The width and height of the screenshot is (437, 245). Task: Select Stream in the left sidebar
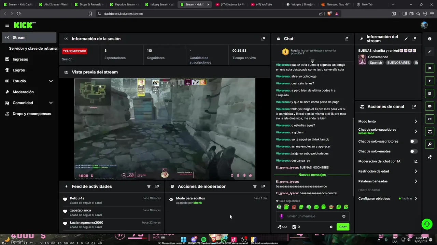[29, 37]
